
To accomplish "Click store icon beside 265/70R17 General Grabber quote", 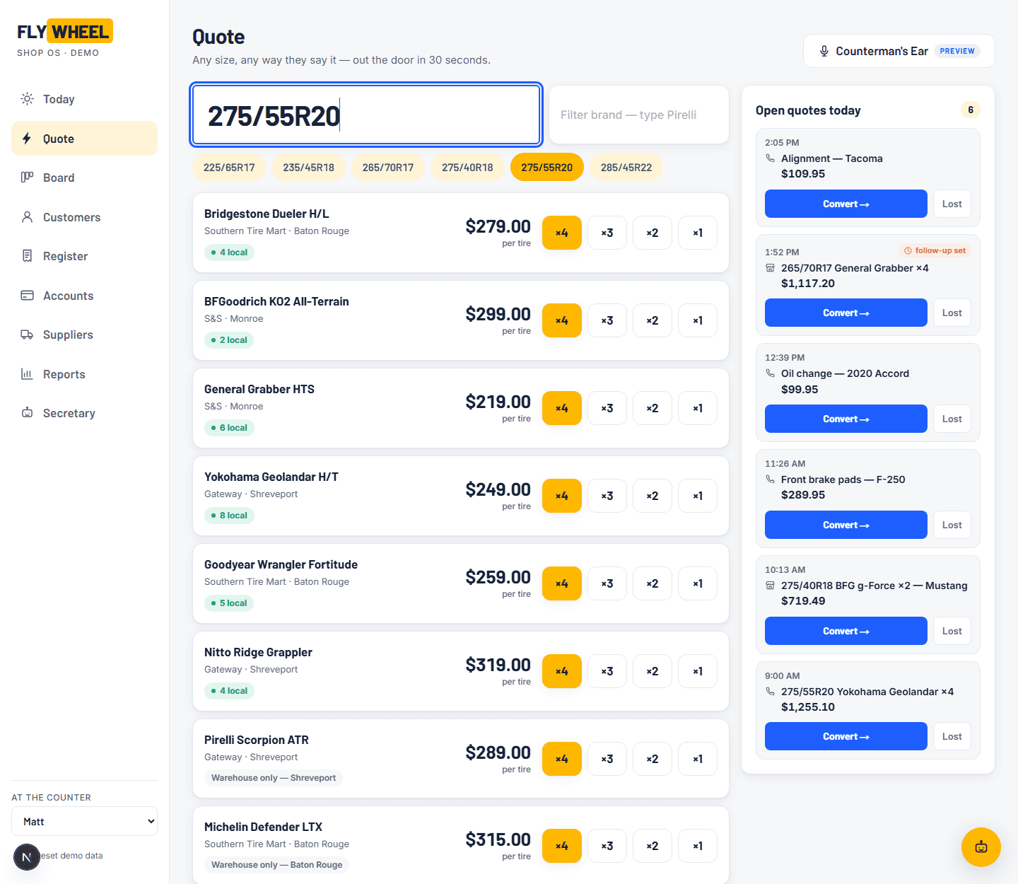I will [771, 268].
